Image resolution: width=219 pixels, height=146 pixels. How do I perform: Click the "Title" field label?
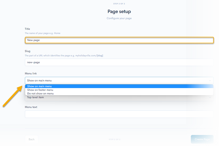[27, 29]
